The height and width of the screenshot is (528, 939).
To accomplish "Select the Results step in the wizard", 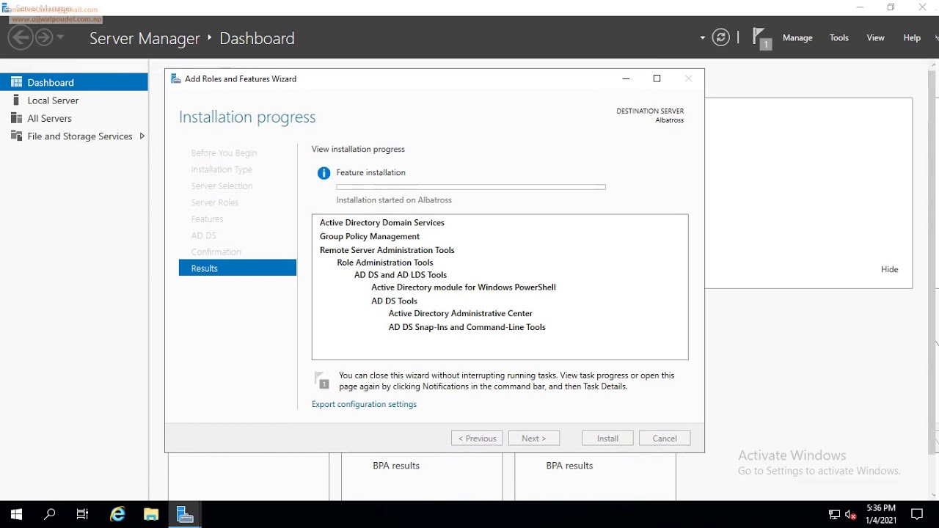I will pyautogui.click(x=238, y=268).
